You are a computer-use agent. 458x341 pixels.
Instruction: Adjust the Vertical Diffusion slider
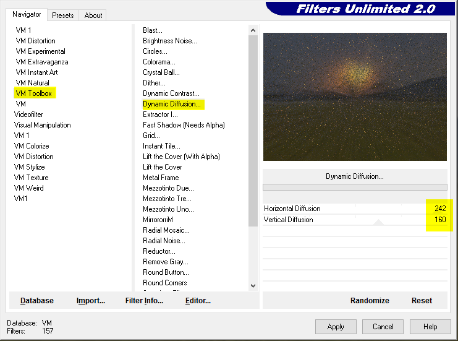[355, 220]
